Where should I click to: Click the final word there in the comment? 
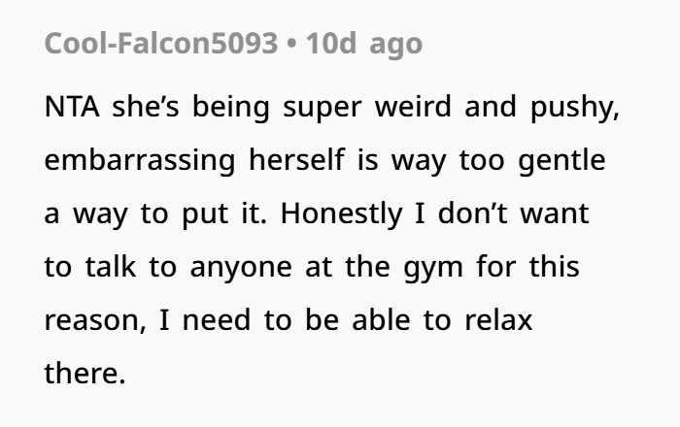tap(85, 374)
